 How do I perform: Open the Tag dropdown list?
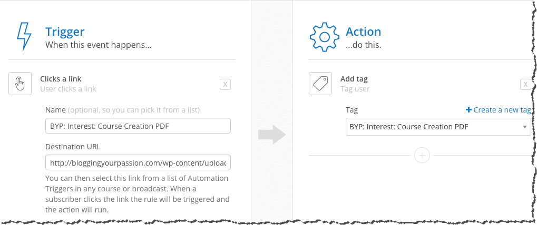point(438,127)
